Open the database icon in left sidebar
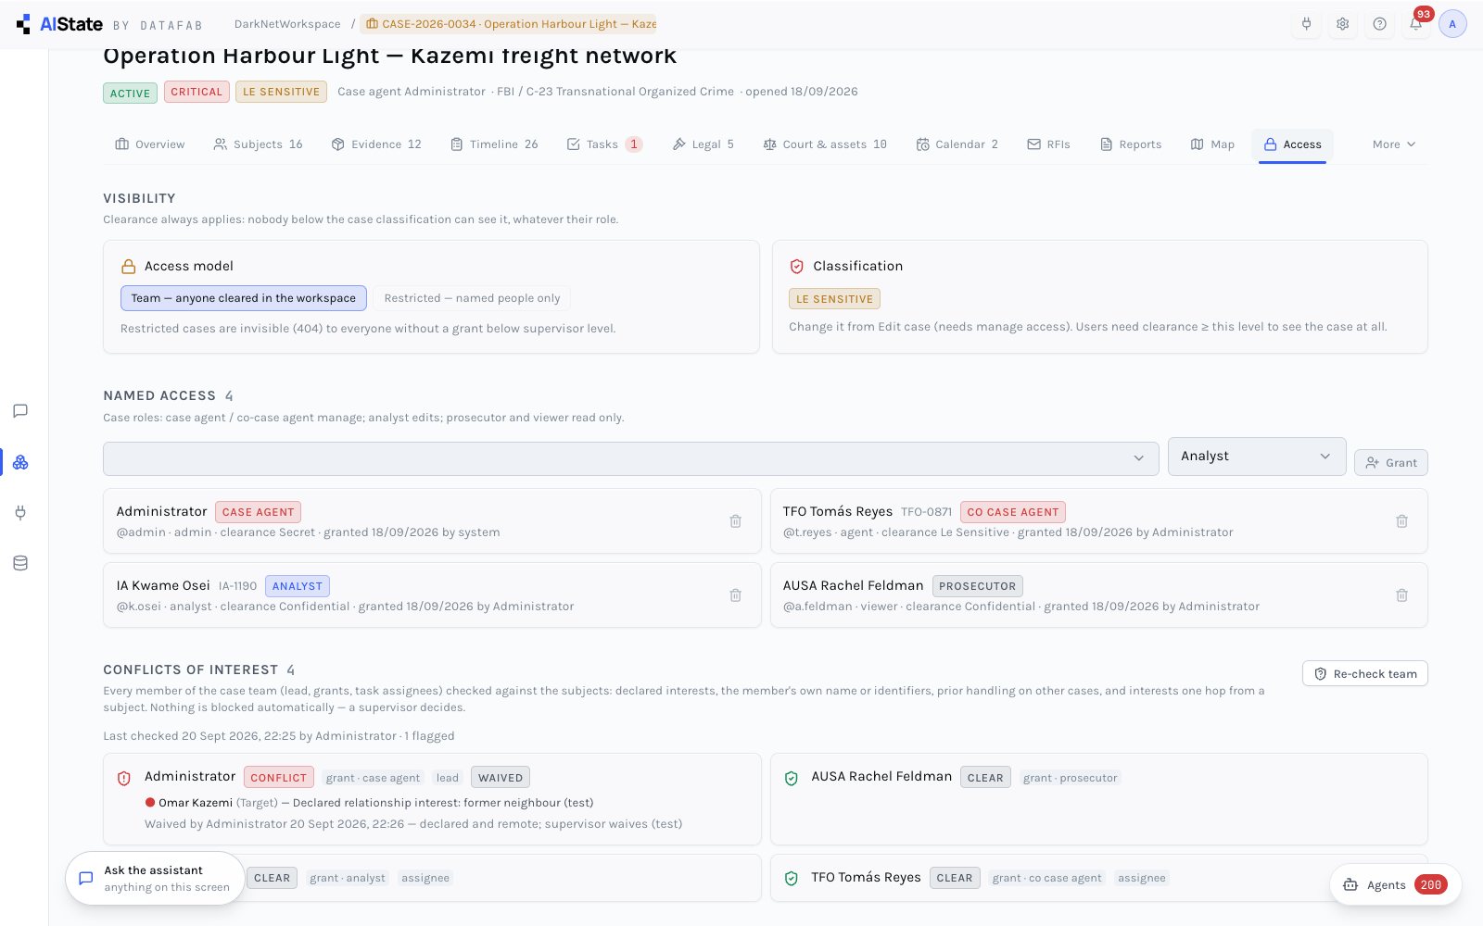1483x926 pixels. (x=20, y=563)
